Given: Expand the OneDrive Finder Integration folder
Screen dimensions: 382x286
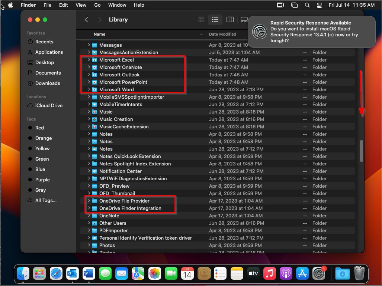Looking at the screenshot, I should 89,208.
